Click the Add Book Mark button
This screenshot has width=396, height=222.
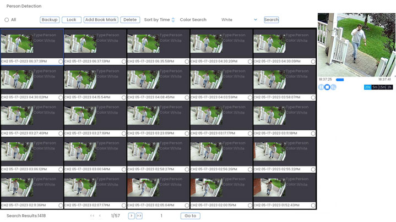click(x=101, y=20)
